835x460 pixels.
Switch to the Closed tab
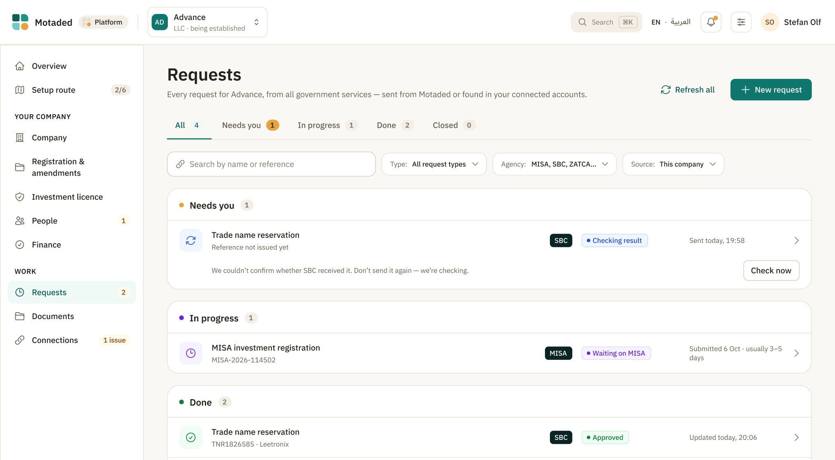click(454, 125)
